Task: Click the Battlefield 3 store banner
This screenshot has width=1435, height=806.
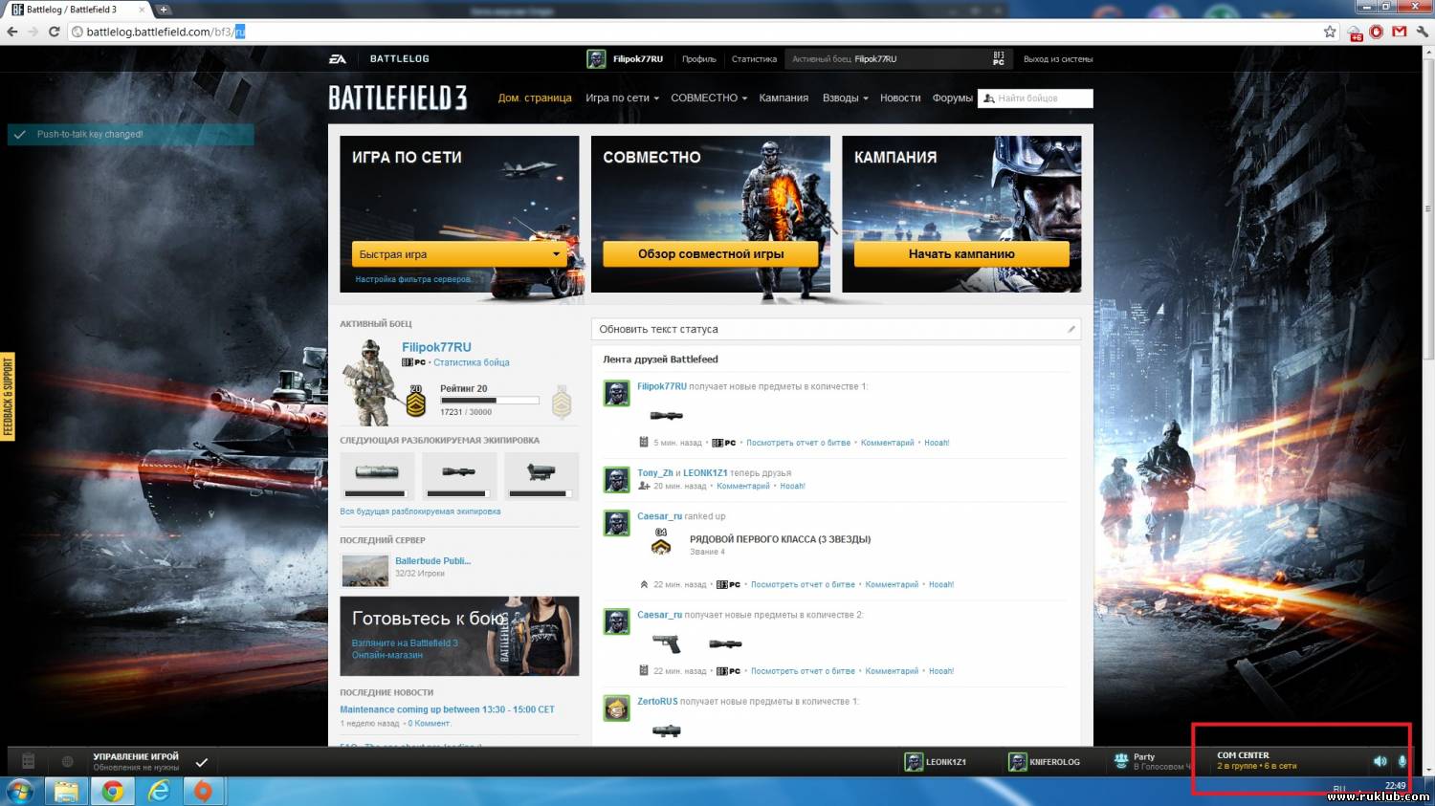Action: coord(459,636)
